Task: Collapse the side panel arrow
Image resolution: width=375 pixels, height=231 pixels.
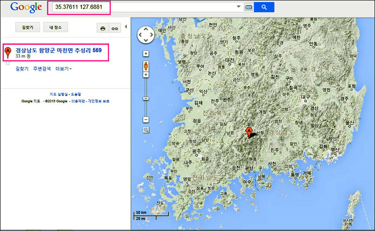Action: 126,26
